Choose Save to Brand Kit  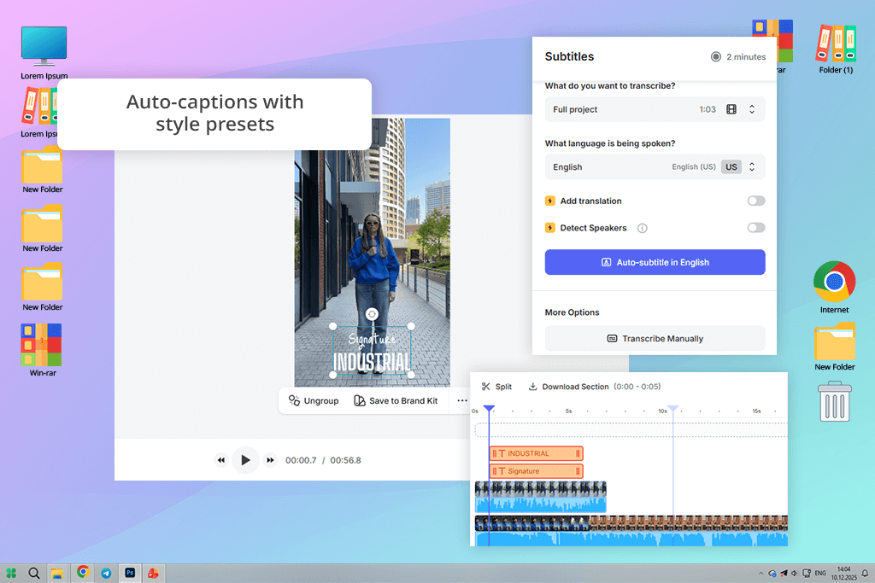[x=396, y=400]
